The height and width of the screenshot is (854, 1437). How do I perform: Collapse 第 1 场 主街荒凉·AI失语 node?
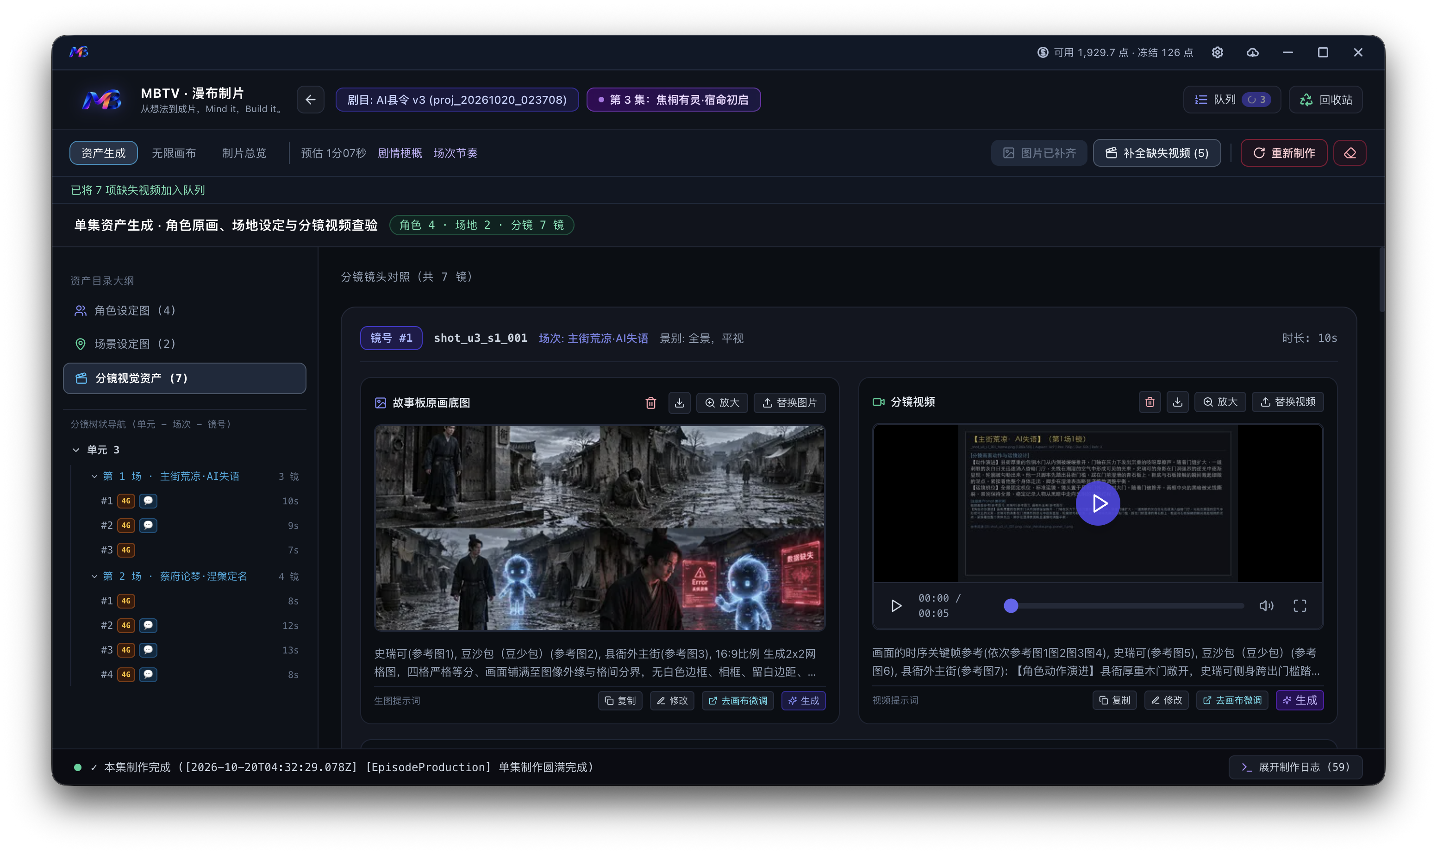point(94,477)
